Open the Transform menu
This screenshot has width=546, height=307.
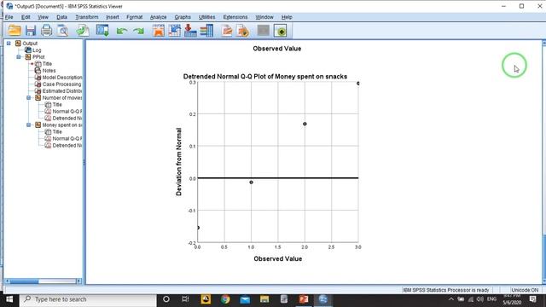(87, 17)
